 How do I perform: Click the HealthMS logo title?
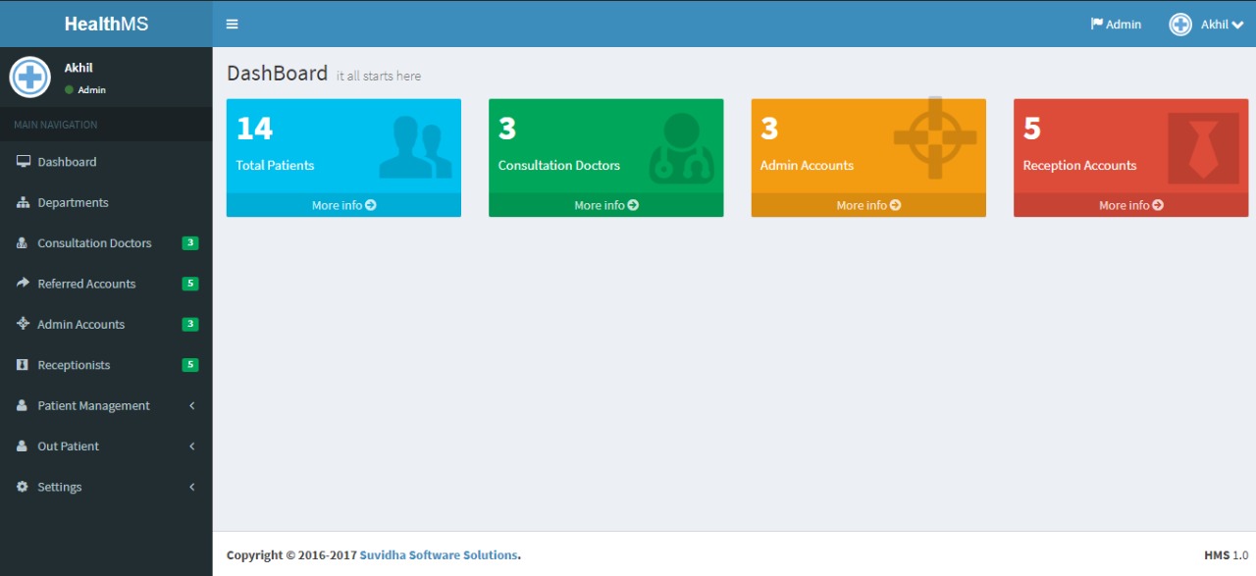[106, 24]
